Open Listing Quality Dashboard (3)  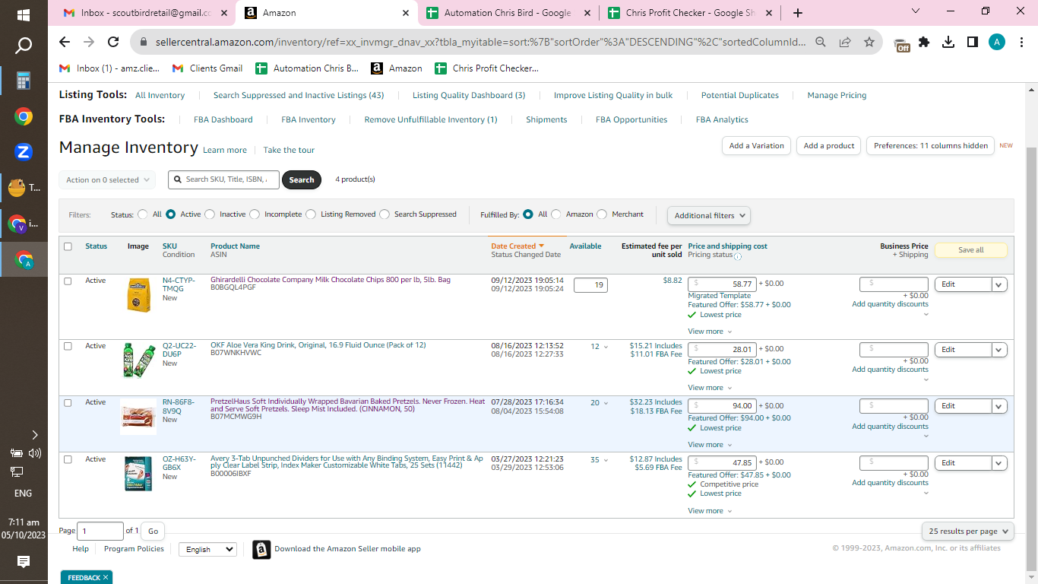(x=469, y=96)
